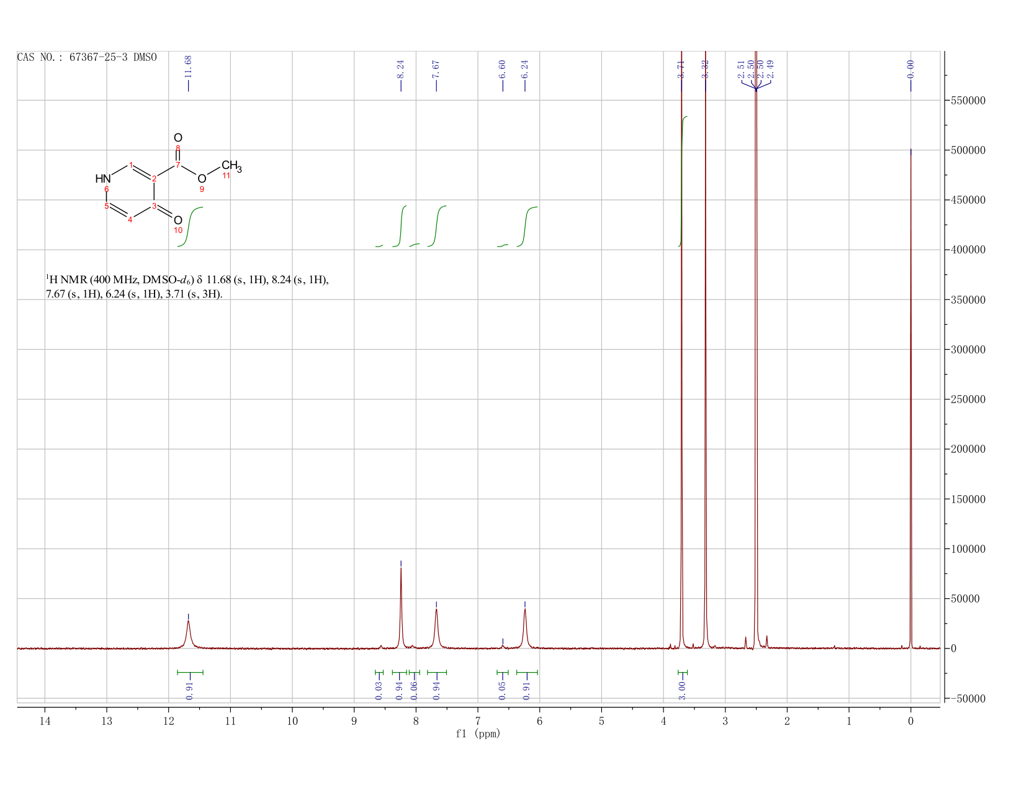
Task: Select the 0.00 peak label at top
Action: 911,68
